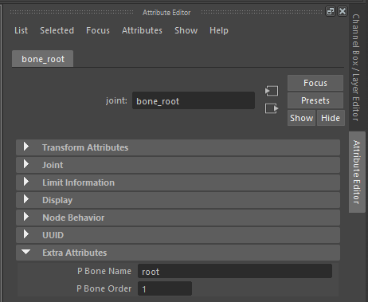368x302 pixels.
Task: Edit the P Bone Order value
Action: point(165,288)
